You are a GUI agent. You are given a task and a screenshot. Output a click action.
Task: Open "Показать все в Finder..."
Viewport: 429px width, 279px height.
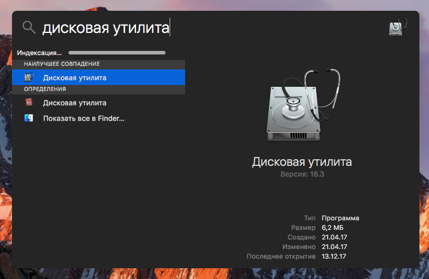[x=98, y=119]
